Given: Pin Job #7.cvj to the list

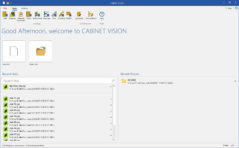Looking at the screenshot, I should [x=111, y=135].
